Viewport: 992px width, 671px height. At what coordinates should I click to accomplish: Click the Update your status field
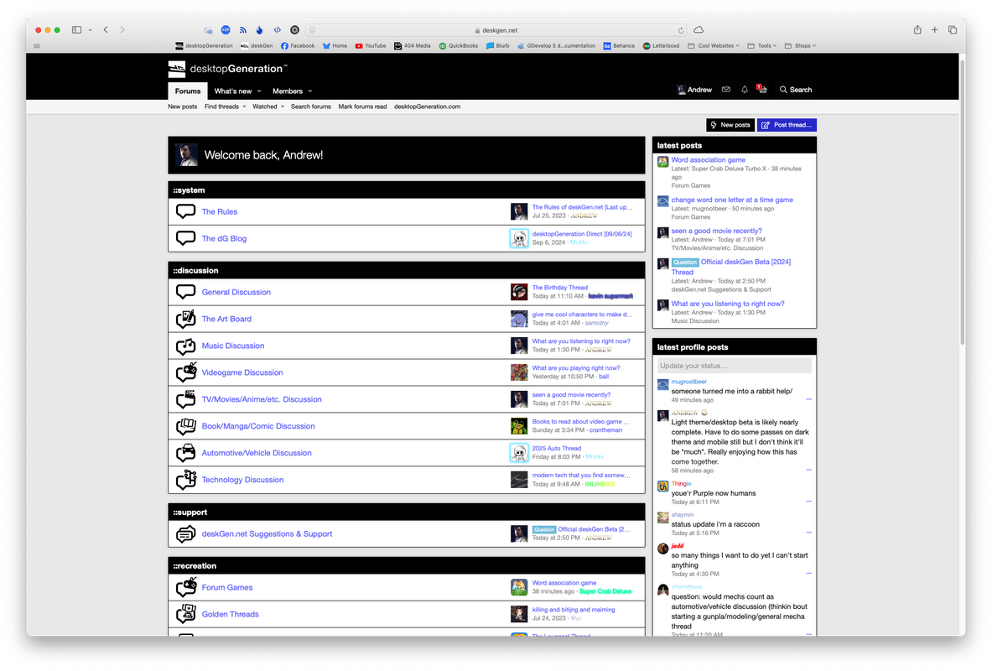point(734,366)
